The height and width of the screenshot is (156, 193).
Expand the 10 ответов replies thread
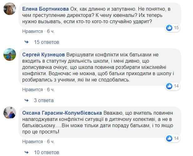click(45, 153)
